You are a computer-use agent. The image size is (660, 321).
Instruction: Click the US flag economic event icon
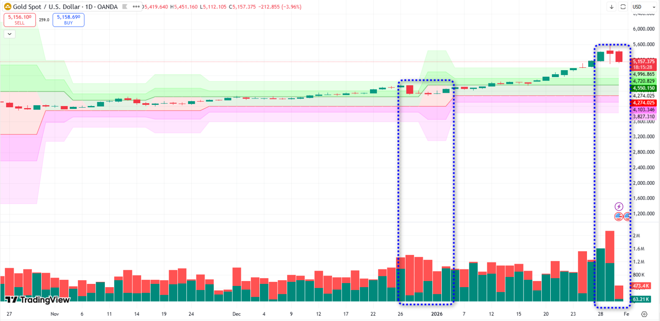click(x=618, y=216)
